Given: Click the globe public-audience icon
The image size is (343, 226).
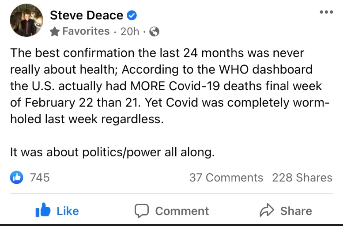Looking at the screenshot, I should (x=154, y=32).
